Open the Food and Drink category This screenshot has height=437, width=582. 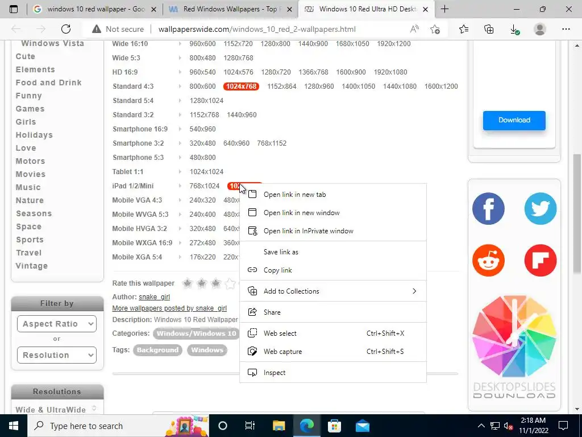49,83
